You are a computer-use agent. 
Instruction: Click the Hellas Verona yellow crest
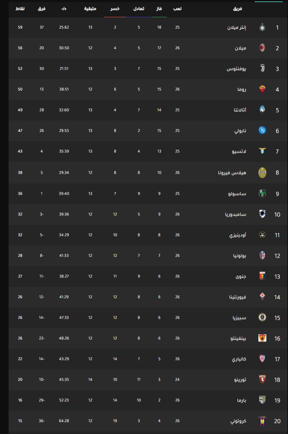click(x=262, y=172)
